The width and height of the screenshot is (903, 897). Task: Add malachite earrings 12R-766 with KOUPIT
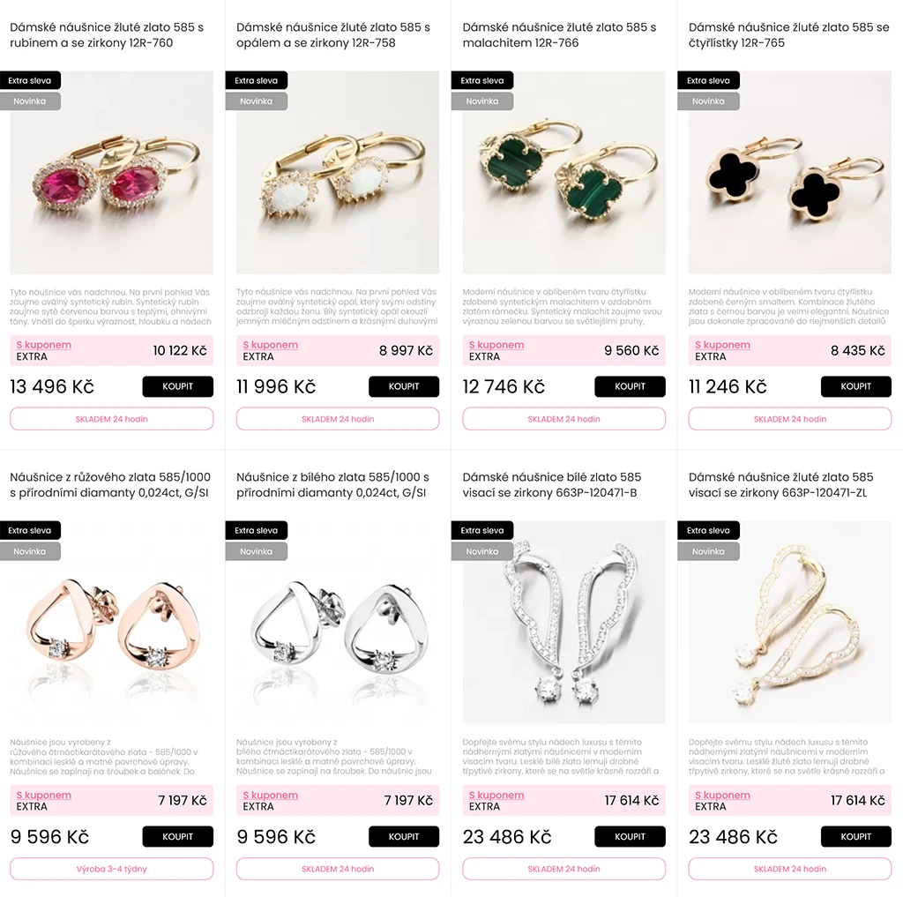(x=630, y=386)
